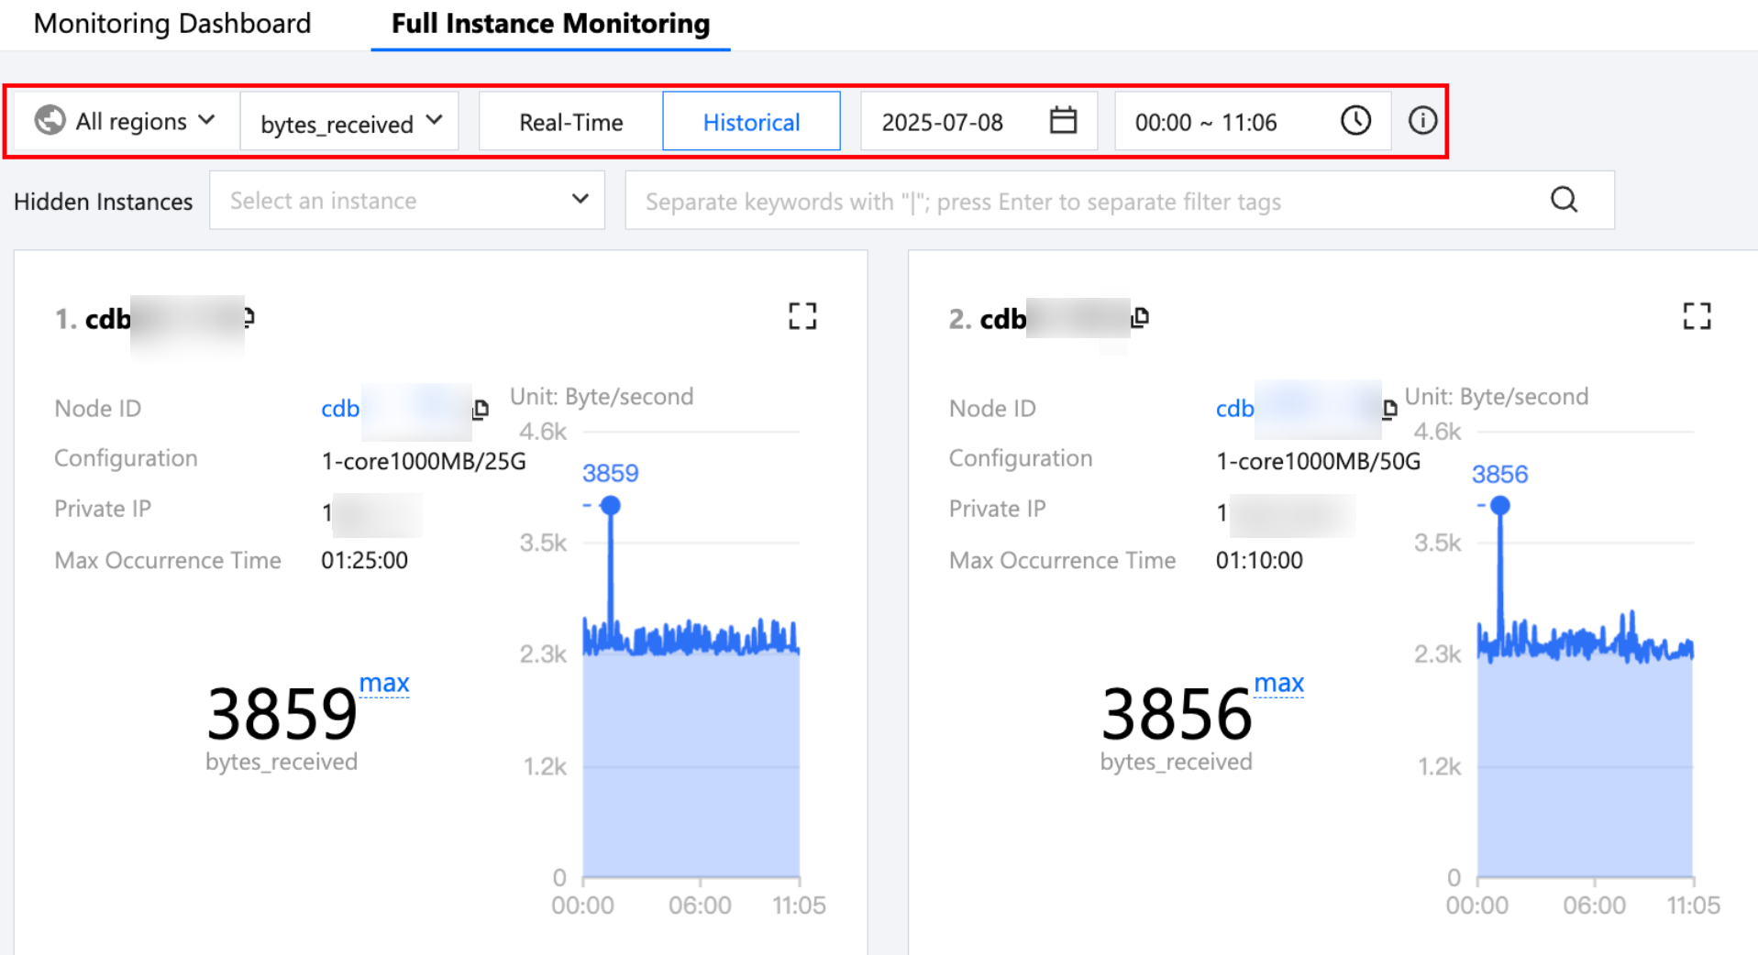Copy the Node ID of instance 1
Screen dimensions: 1758x955
(481, 410)
